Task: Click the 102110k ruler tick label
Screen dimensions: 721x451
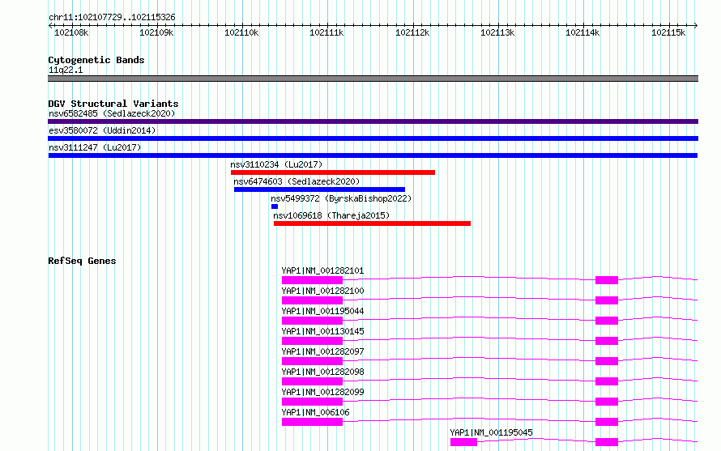Action: click(x=241, y=32)
